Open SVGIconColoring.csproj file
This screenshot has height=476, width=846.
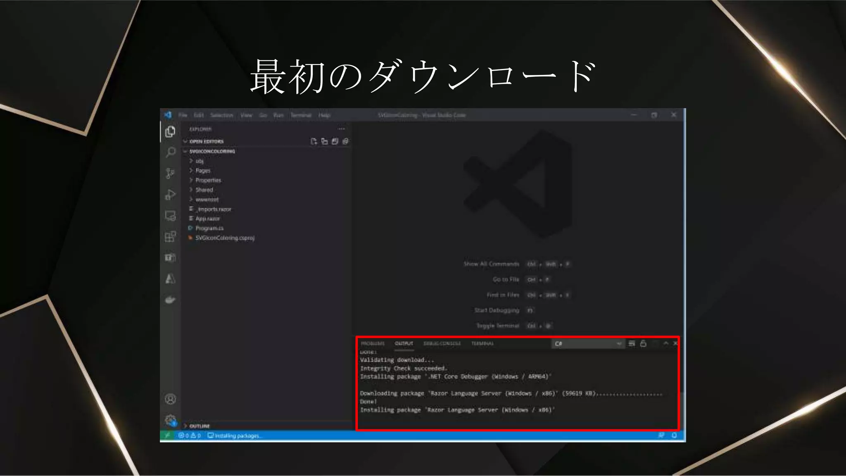225,238
